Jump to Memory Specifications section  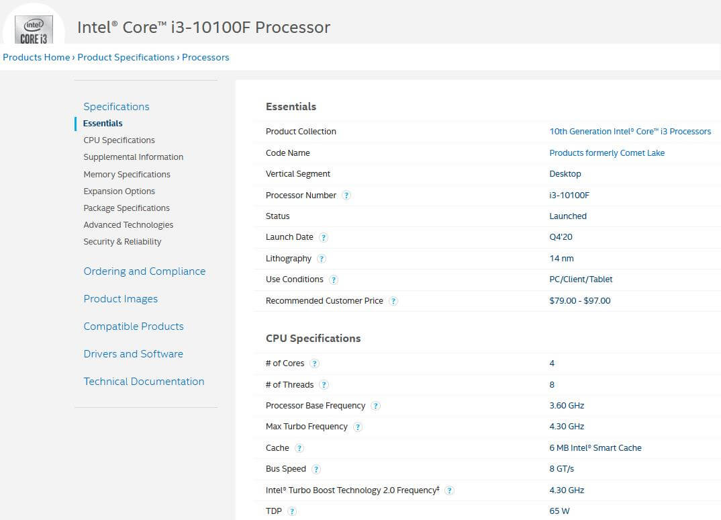click(127, 175)
